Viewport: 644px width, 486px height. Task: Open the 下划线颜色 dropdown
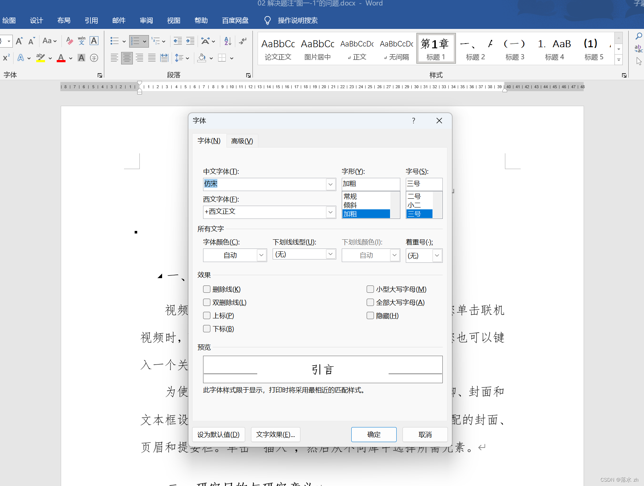[x=394, y=255]
